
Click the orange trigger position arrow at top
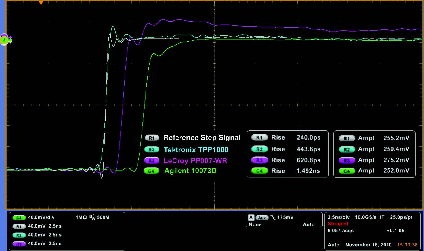pyautogui.click(x=41, y=3)
